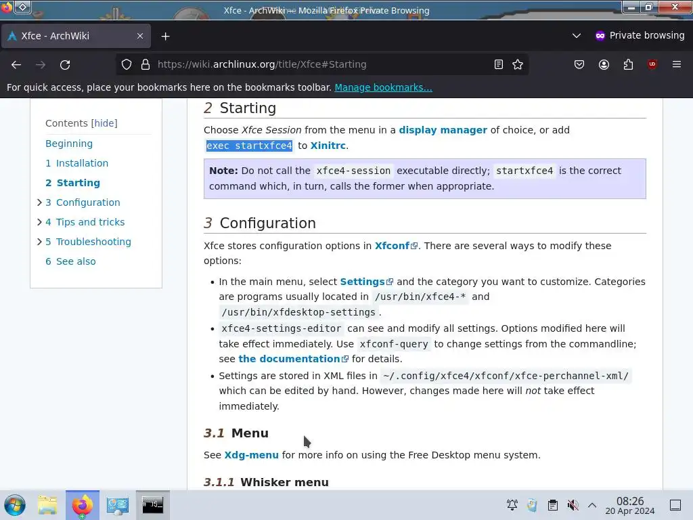Open the file manager taskbar icon

click(x=47, y=505)
